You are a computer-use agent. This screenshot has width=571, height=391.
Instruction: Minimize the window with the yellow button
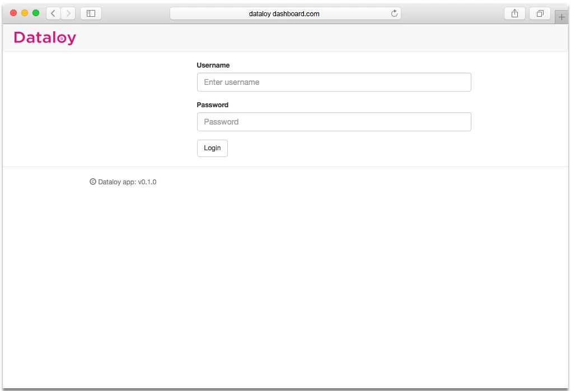click(25, 13)
